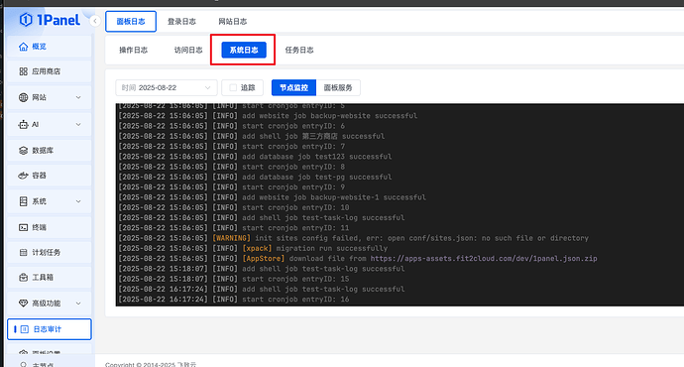This screenshot has height=367, width=684.
Task: Expand the AI sidebar submenu
Action: click(x=50, y=124)
